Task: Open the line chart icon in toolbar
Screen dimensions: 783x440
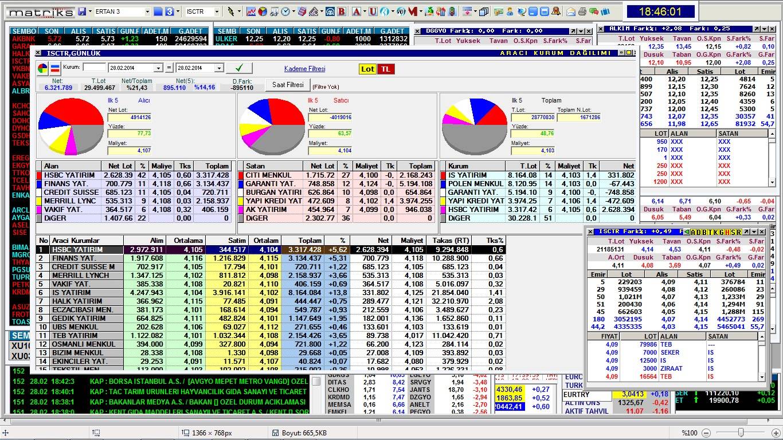Action: pyautogui.click(x=251, y=11)
